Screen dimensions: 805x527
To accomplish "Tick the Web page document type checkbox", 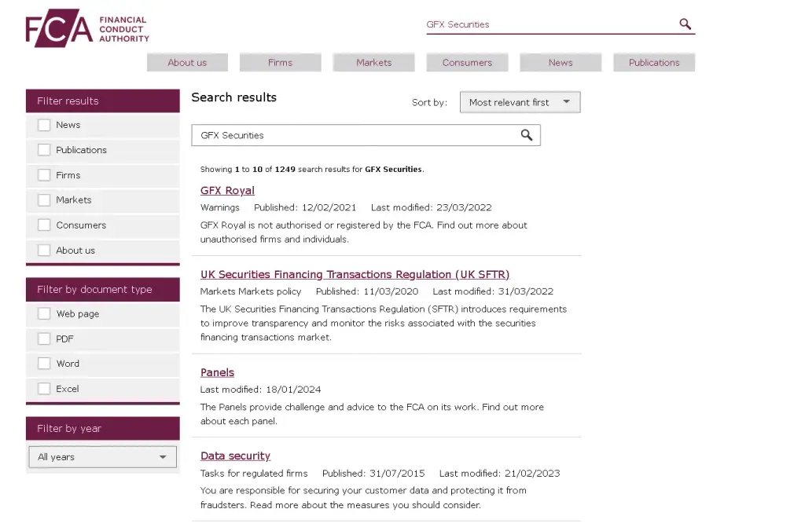I will click(44, 313).
